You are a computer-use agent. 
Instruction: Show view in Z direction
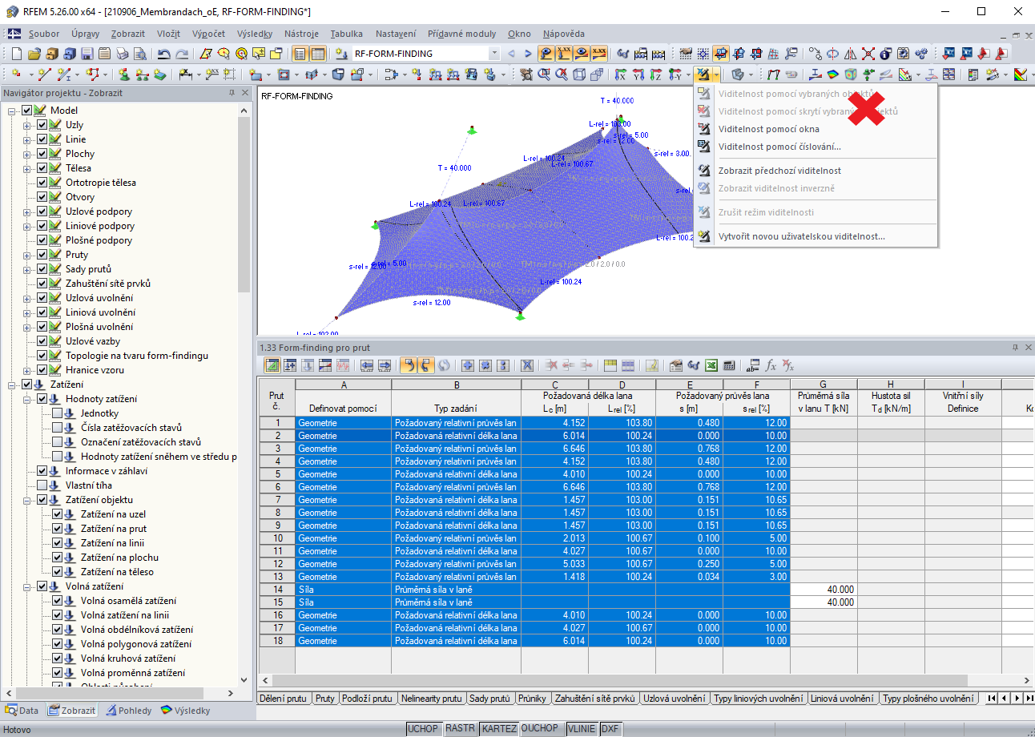pyautogui.click(x=656, y=75)
